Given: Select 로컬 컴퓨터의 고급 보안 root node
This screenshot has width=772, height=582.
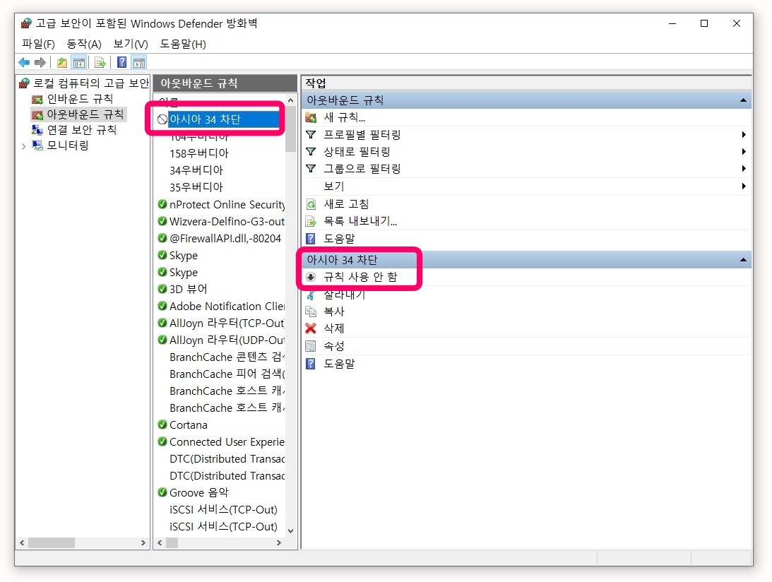Looking at the screenshot, I should click(x=90, y=83).
